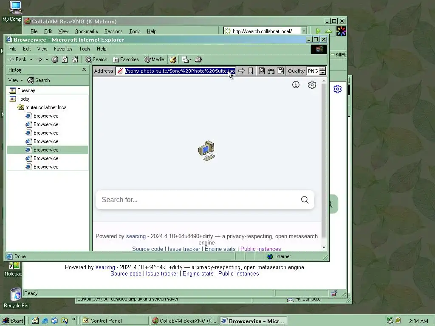Open SearXNG preferences gear in Internet Explorer
Viewport: 435px width, 326px height.
point(312,84)
